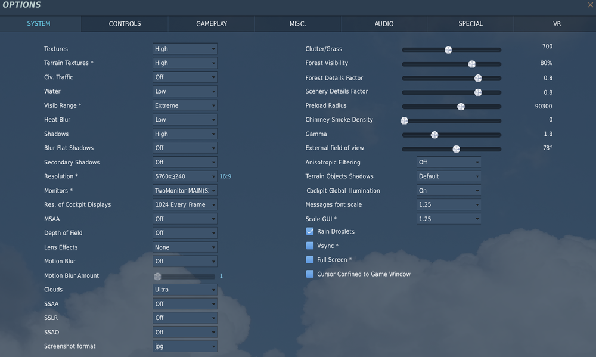Expand the SSAA dropdown

(x=185, y=304)
